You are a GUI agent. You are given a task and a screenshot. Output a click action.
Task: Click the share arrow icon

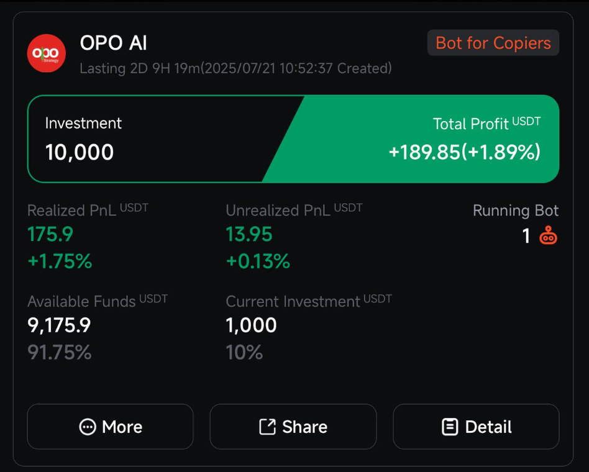point(267,427)
